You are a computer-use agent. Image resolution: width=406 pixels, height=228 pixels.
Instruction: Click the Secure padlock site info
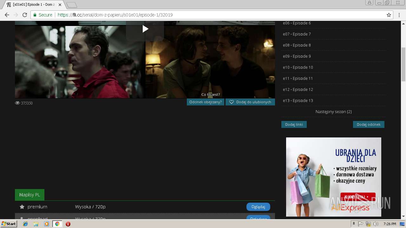pos(43,15)
